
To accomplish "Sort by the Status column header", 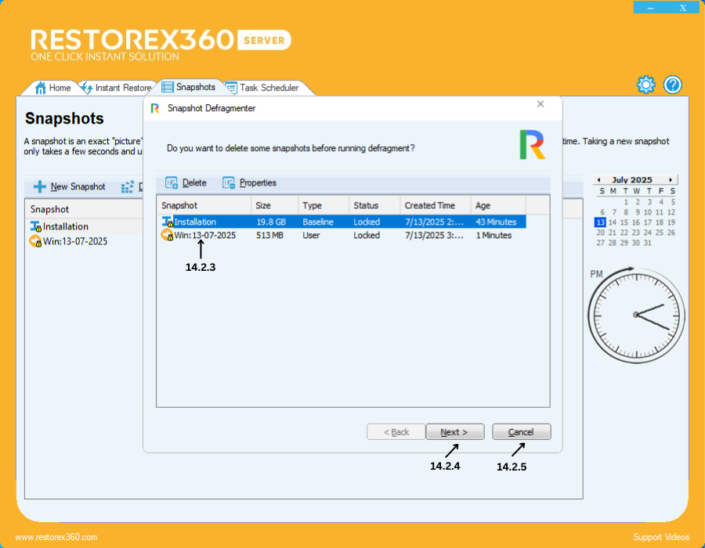I will coord(374,205).
